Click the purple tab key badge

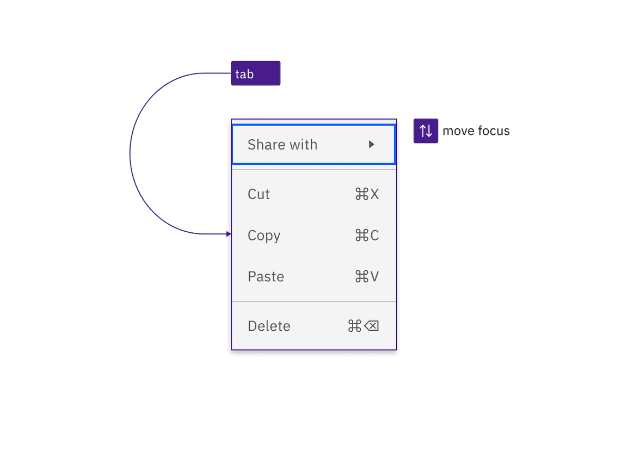pyautogui.click(x=255, y=73)
